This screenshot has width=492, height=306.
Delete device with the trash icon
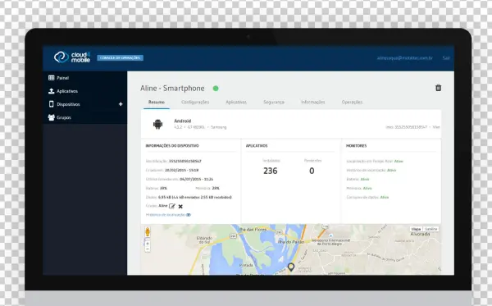439,88
